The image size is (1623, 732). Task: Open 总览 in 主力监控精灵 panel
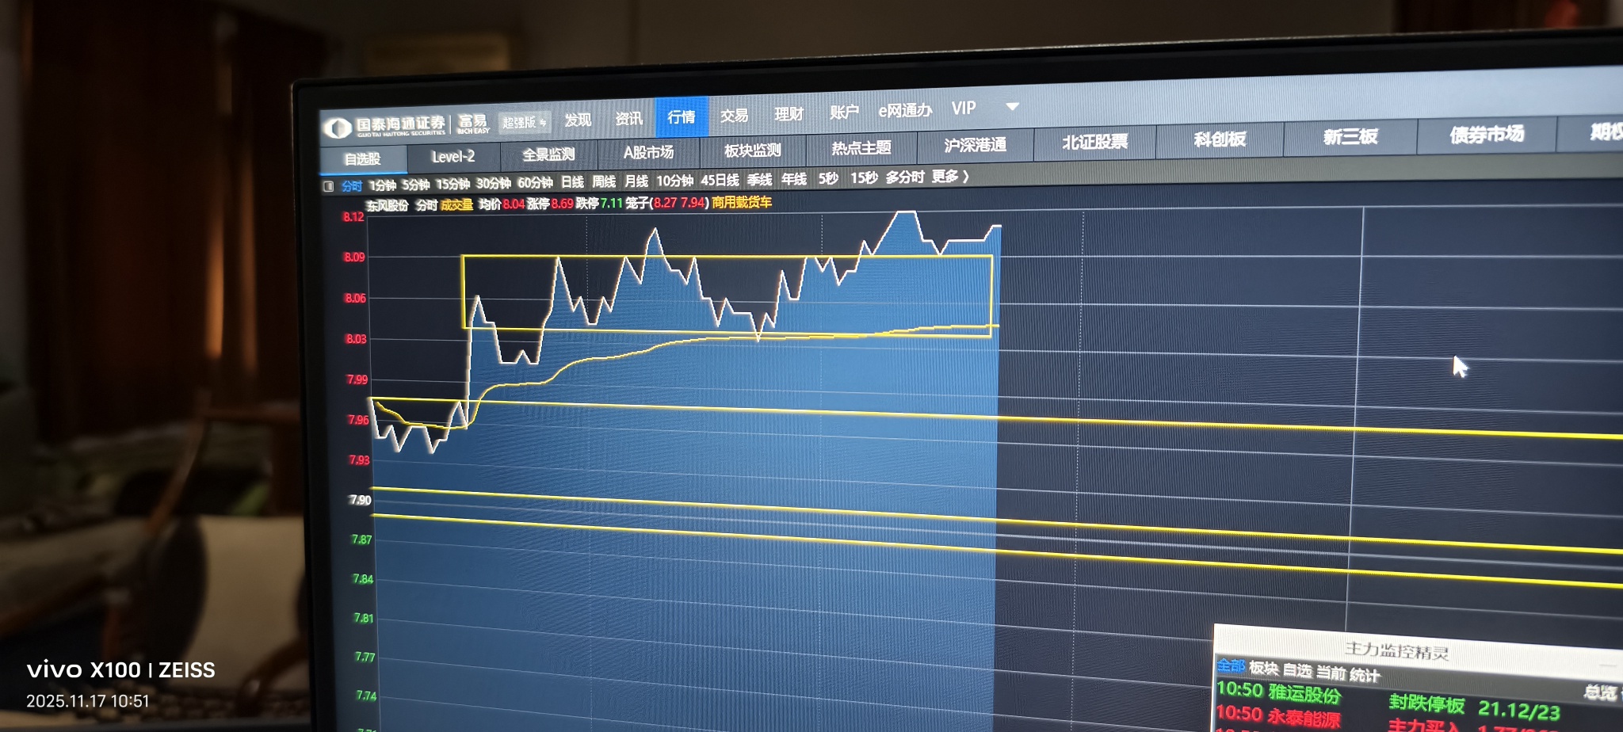(1600, 692)
